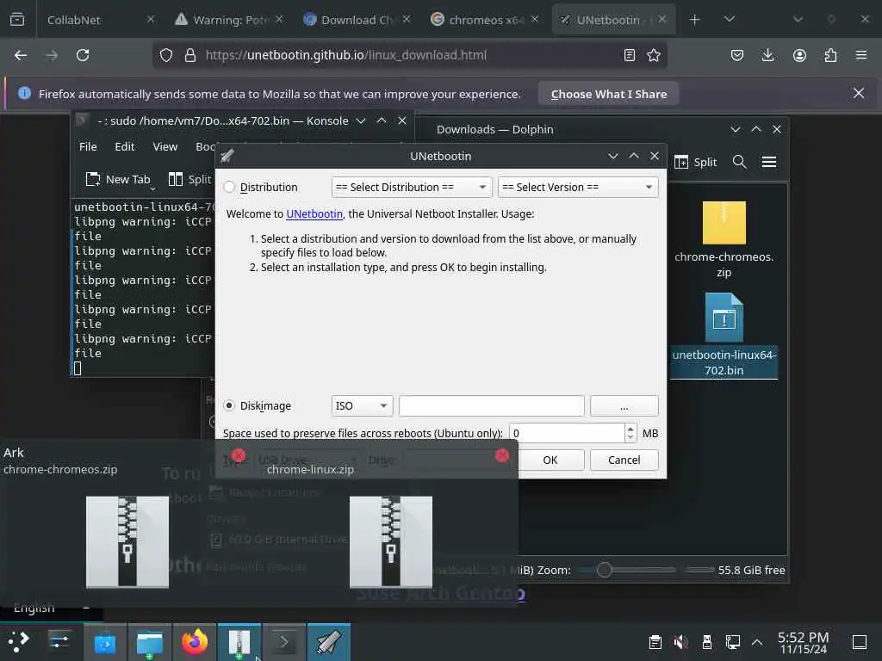Open a new Firefox tab
Viewport: 882px width, 661px height.
coord(695,20)
